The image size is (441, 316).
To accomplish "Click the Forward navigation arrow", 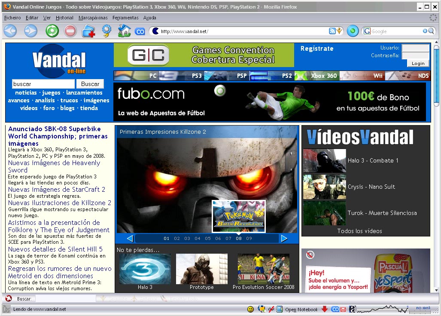I will (30, 31).
